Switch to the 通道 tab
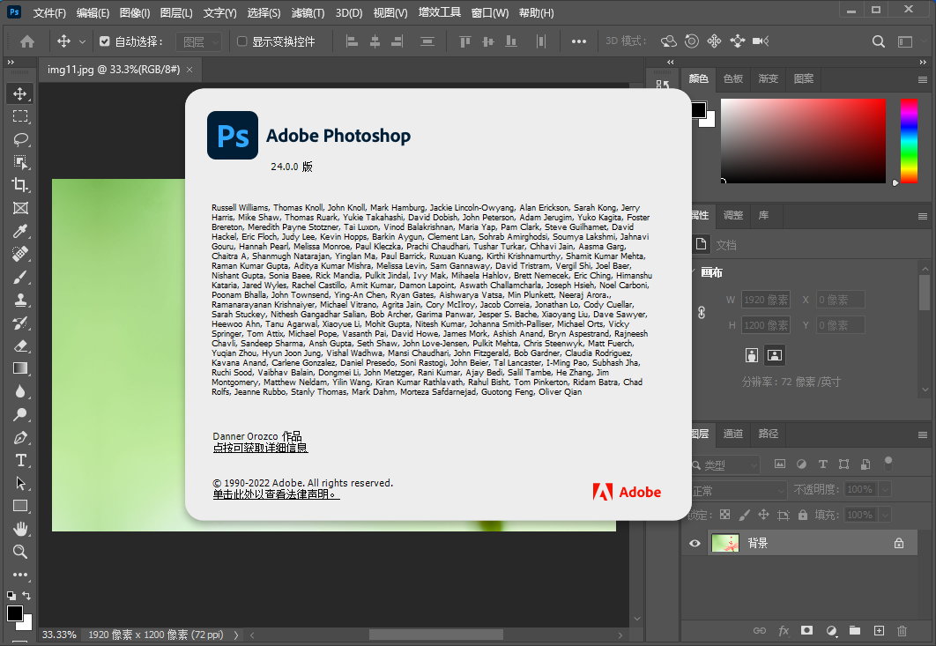 733,434
